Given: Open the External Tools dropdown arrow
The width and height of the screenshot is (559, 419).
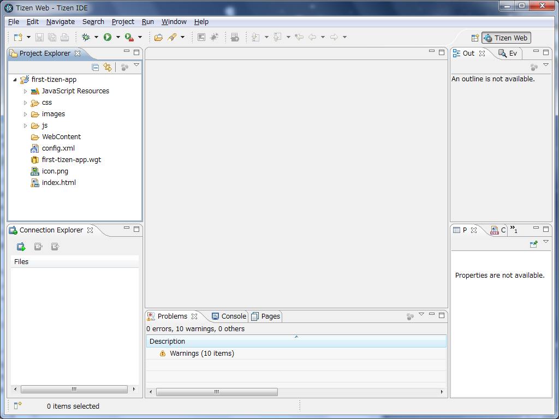Looking at the screenshot, I should click(x=140, y=37).
